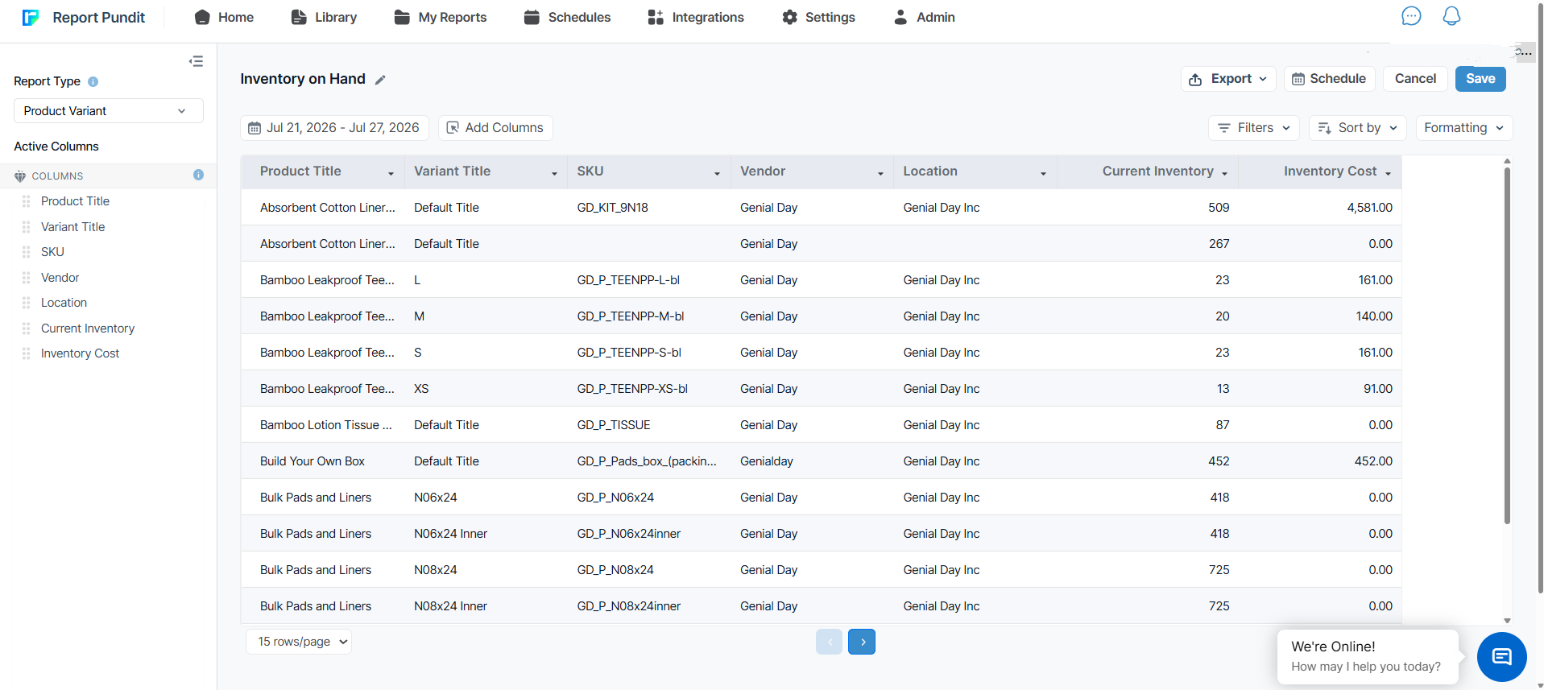Open Product Title column header menu arrow
1544x690 pixels.
click(x=391, y=173)
